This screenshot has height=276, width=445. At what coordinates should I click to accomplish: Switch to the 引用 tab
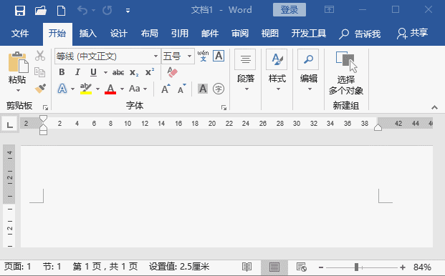point(180,34)
